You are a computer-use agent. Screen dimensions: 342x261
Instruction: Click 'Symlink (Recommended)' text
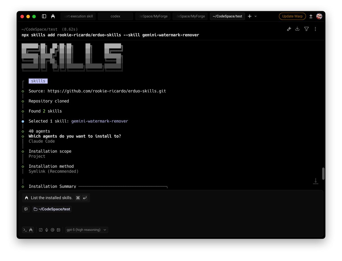click(54, 171)
